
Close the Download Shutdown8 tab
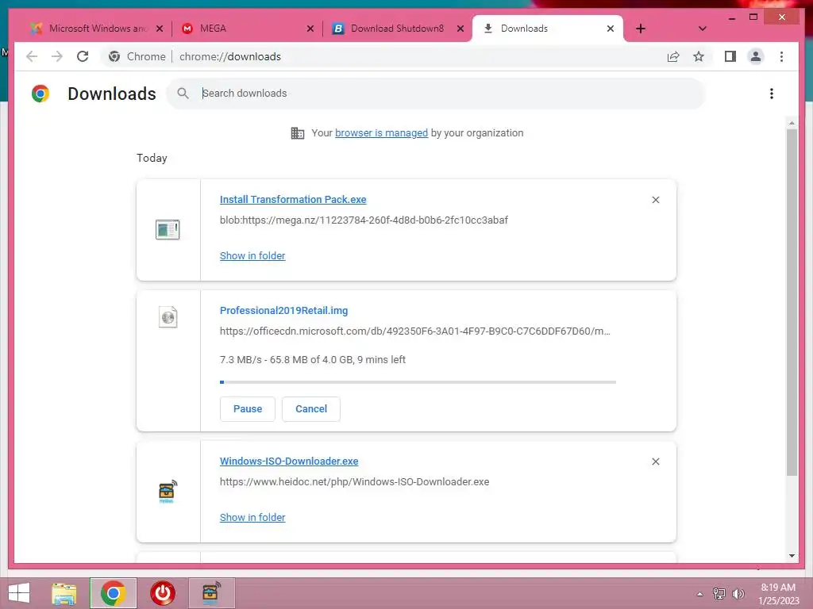[x=460, y=29]
